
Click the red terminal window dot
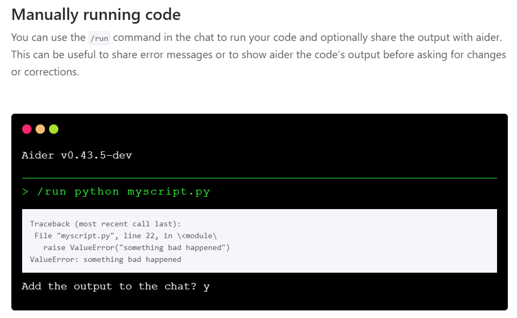[x=26, y=129]
